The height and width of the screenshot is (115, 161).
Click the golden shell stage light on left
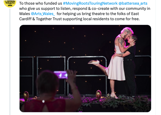point(26,96)
